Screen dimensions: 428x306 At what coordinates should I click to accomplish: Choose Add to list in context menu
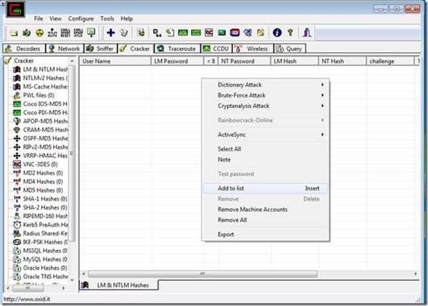(265, 188)
